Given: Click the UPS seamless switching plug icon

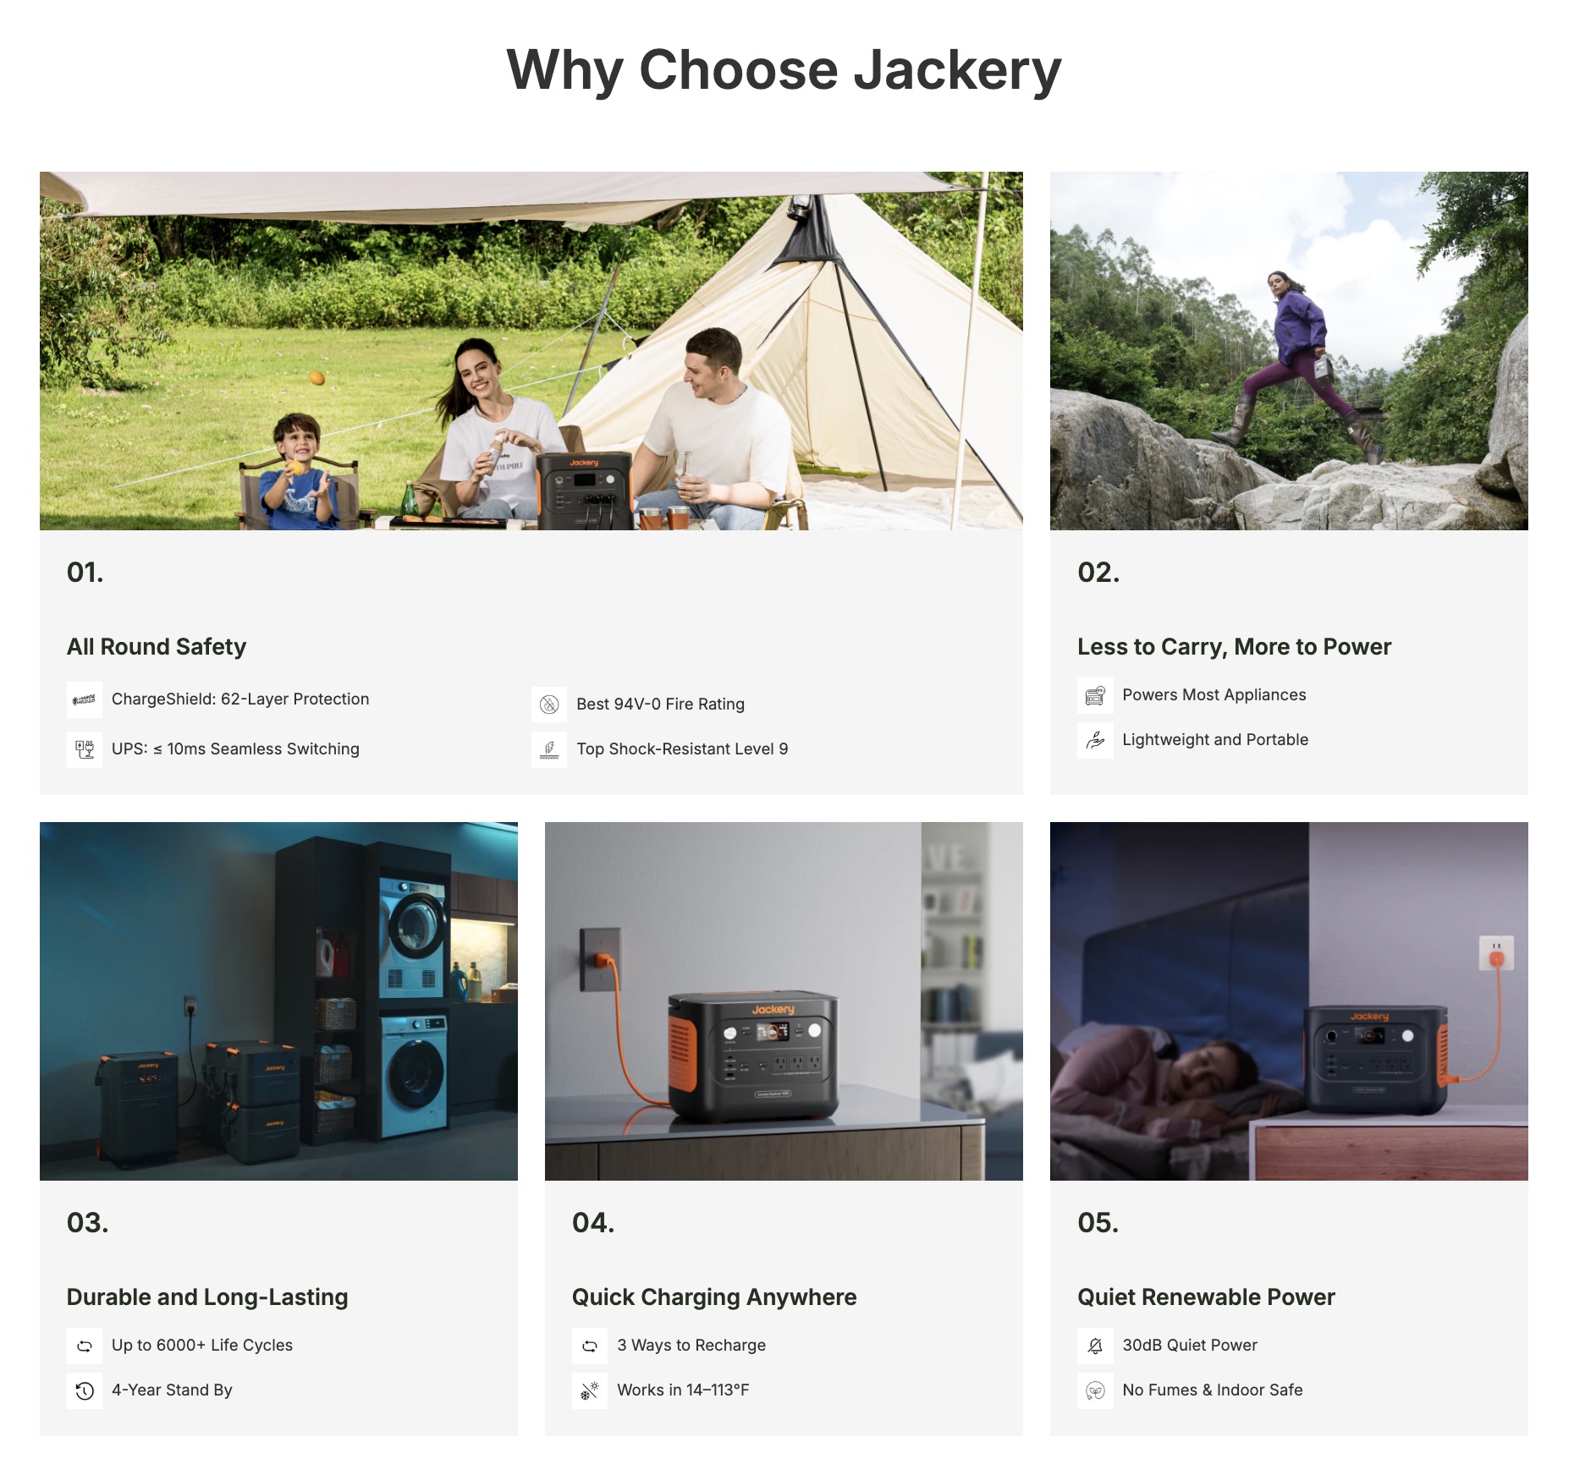Looking at the screenshot, I should coord(84,749).
